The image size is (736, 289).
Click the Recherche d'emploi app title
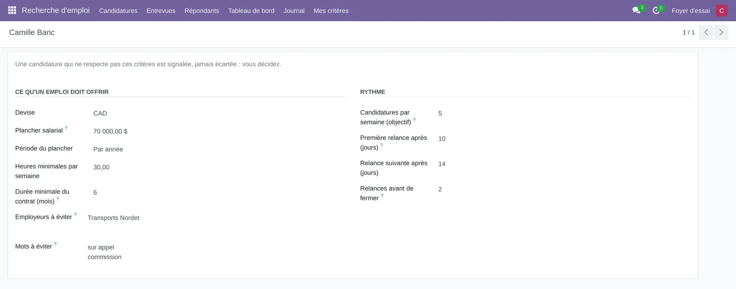56,10
